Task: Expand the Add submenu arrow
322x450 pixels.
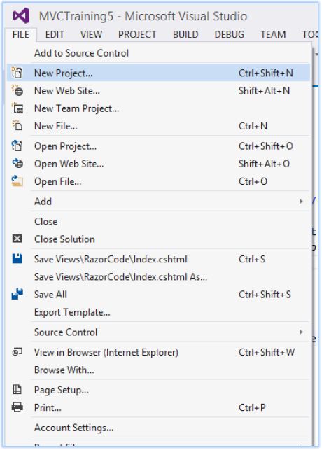Action: (x=301, y=202)
